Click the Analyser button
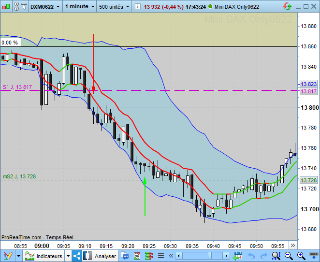Viewport: 320px width, 262px height. pos(100,256)
